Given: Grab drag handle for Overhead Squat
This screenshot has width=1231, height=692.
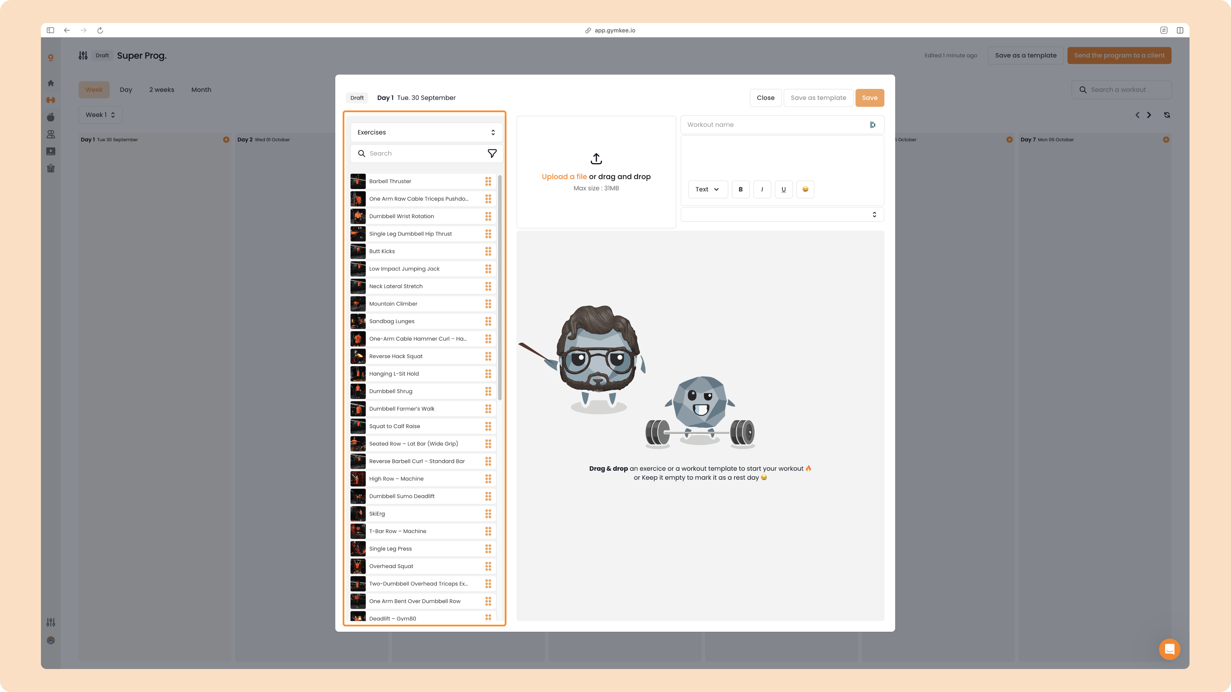Looking at the screenshot, I should click(x=488, y=566).
